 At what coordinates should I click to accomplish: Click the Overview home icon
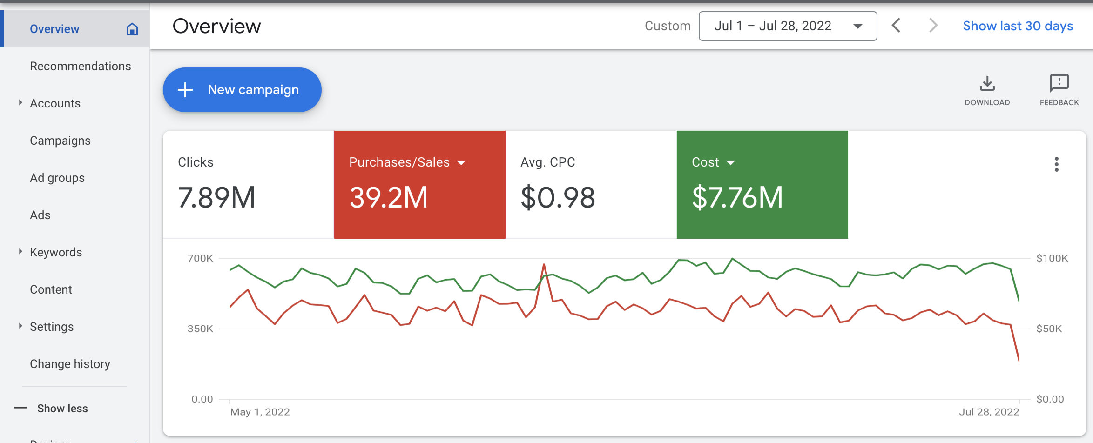[132, 29]
